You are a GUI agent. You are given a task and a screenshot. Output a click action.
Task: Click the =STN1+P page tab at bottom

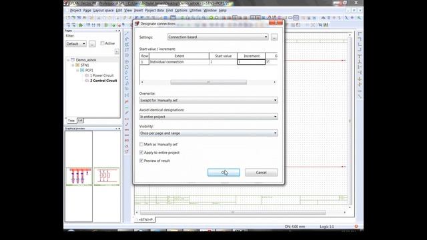point(145,219)
